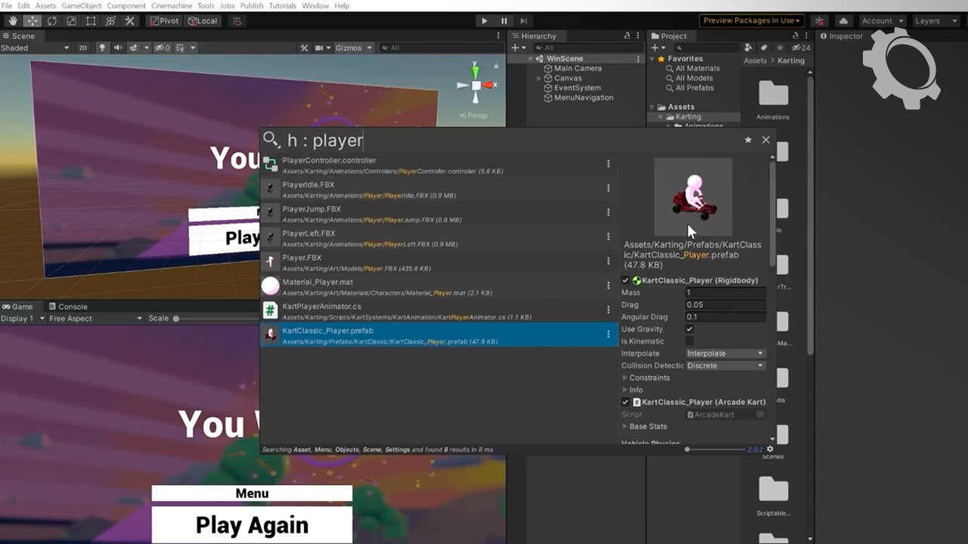Open search settings gear icon

pyautogui.click(x=770, y=450)
